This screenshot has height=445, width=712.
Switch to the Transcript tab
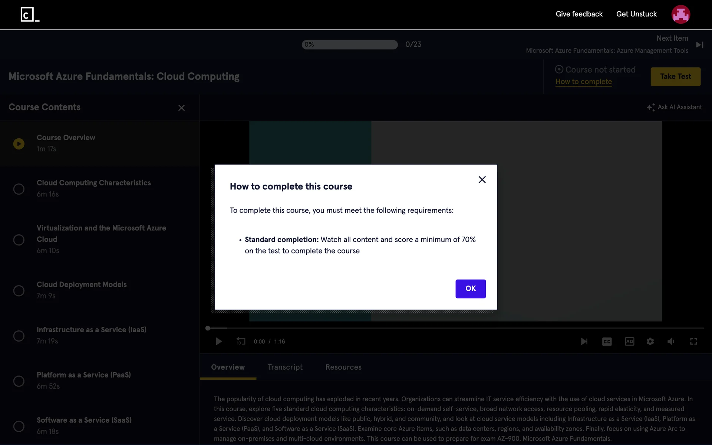[285, 367]
